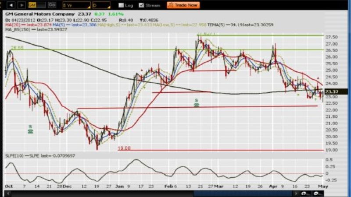The height and width of the screenshot is (197, 351).
Task: Click the S phone marker near November lows
Action: point(30,129)
